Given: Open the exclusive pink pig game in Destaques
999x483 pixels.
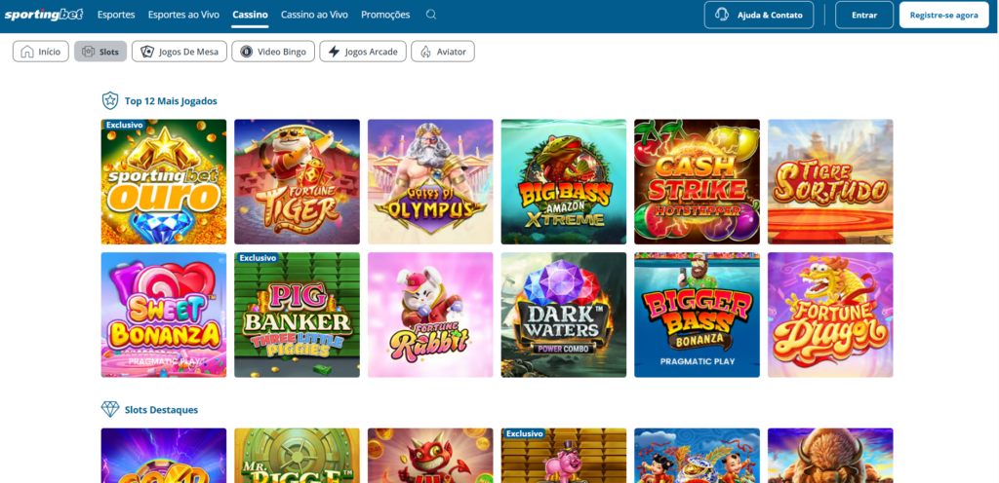Looking at the screenshot, I should point(564,456).
